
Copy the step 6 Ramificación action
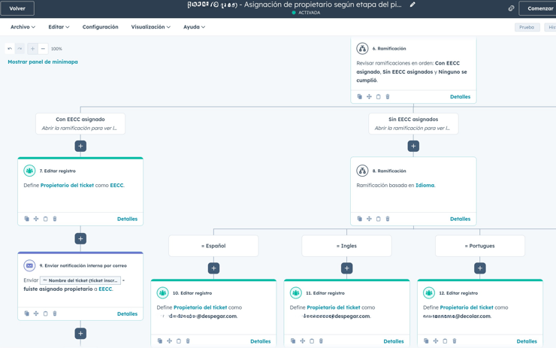(360, 96)
